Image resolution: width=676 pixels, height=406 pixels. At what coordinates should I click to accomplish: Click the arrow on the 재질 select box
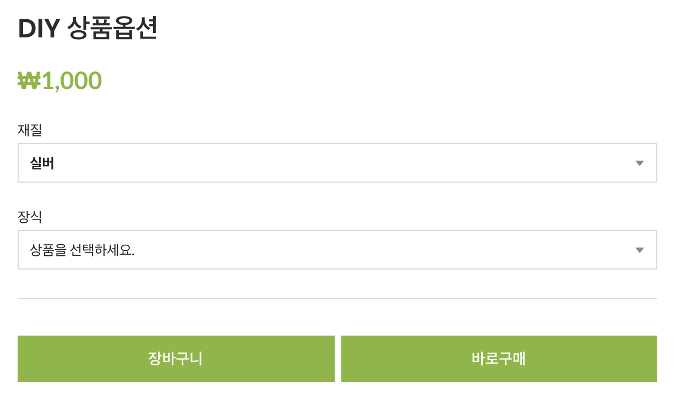pyautogui.click(x=639, y=163)
